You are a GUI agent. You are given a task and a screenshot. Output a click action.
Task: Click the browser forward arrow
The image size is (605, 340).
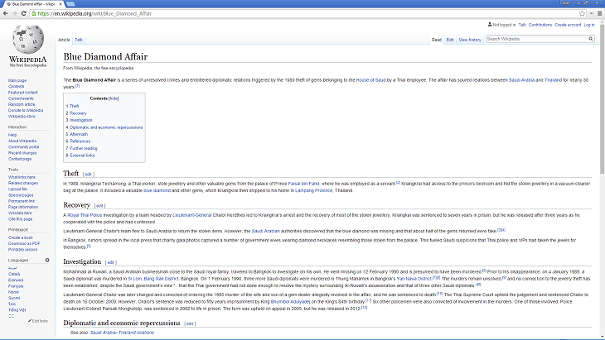pyautogui.click(x=14, y=13)
